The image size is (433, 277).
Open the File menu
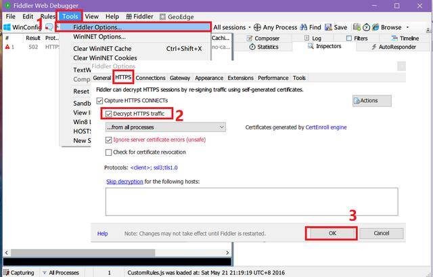pyautogui.click(x=11, y=16)
